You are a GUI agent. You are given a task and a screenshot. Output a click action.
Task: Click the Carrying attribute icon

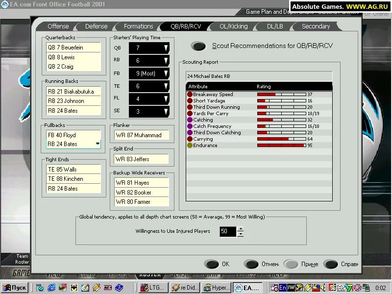coord(190,139)
